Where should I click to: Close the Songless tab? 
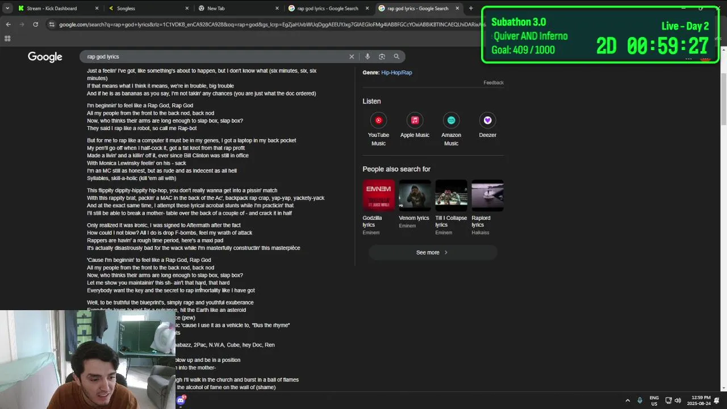(187, 9)
